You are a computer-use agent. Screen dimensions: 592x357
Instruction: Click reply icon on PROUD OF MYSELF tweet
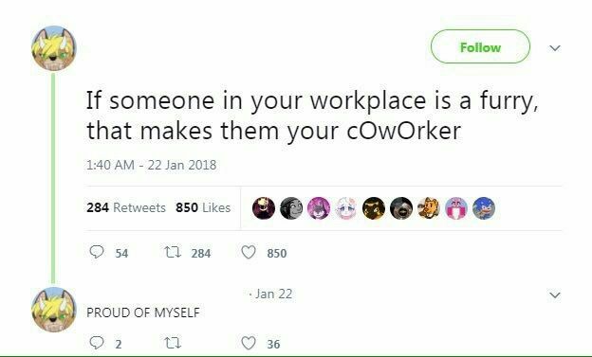[97, 343]
